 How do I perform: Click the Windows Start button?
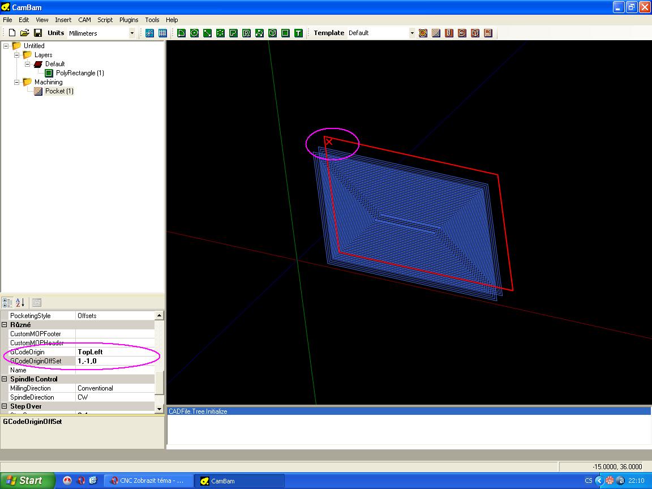point(24,481)
